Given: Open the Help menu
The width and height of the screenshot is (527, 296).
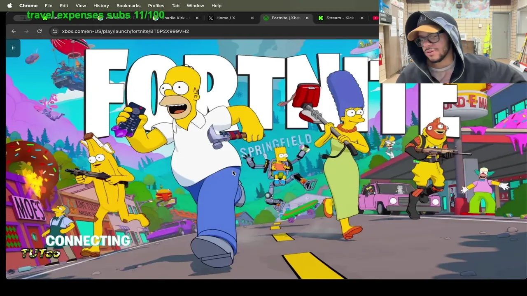Looking at the screenshot, I should [217, 6].
